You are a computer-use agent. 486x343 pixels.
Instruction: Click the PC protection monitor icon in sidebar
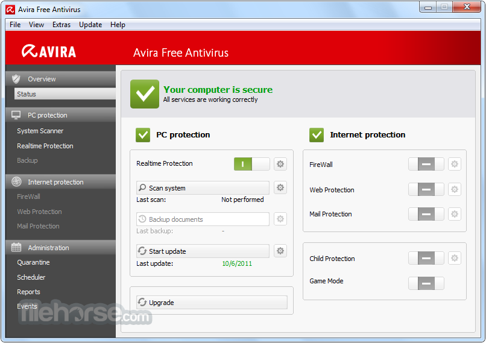16,115
